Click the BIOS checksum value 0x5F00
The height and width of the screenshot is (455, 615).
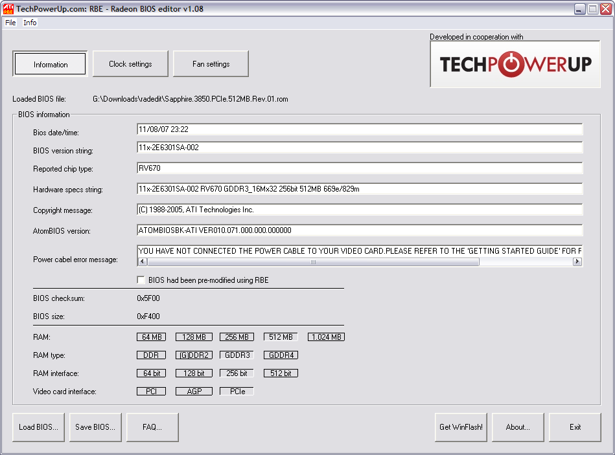click(x=148, y=298)
